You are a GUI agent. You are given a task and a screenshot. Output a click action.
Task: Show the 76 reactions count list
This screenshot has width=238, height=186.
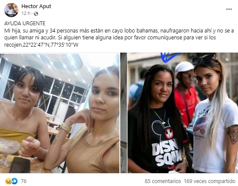click(x=24, y=181)
